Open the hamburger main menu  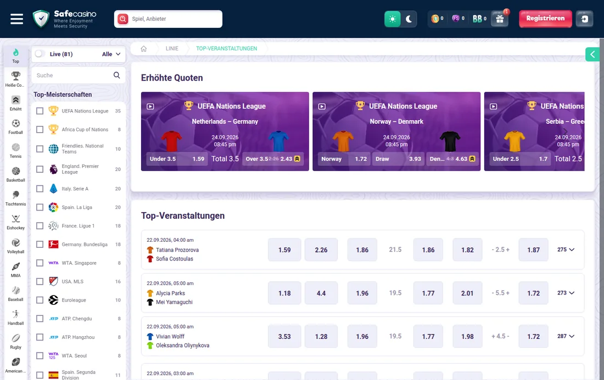16,19
